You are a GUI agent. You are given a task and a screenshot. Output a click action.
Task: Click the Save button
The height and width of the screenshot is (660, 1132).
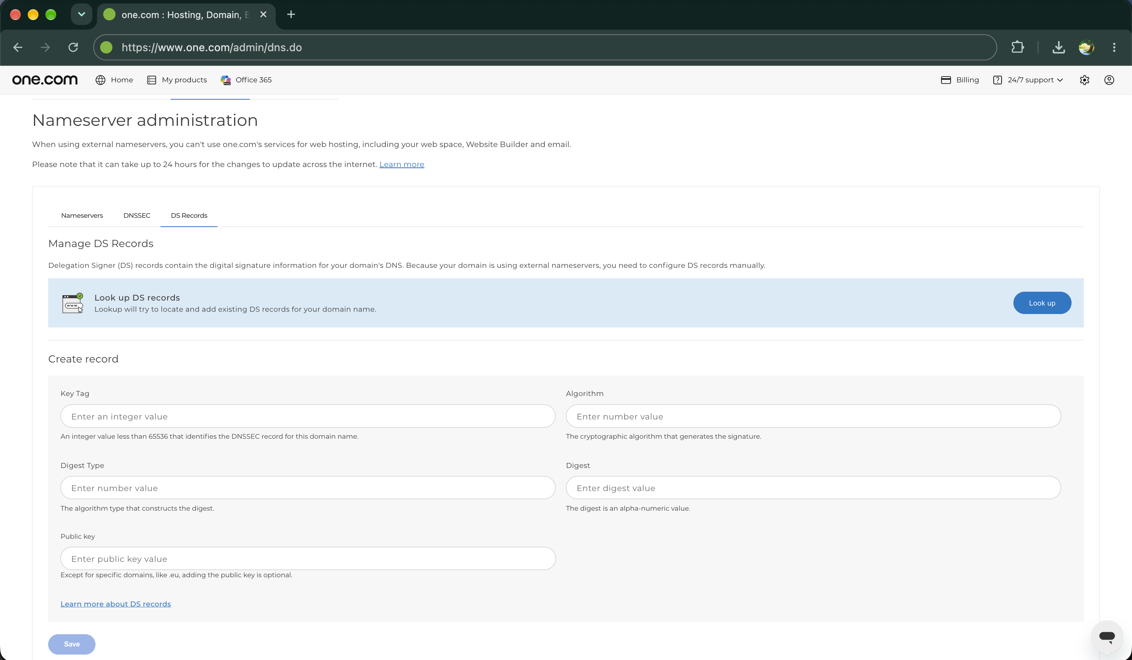tap(72, 644)
